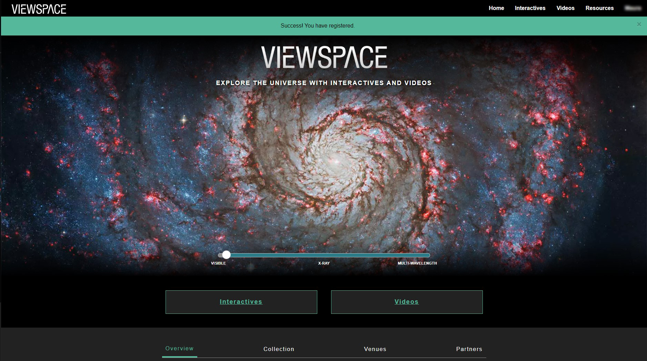
Task: Select the MULTI-WAVELENGTH label
Action: tap(417, 263)
